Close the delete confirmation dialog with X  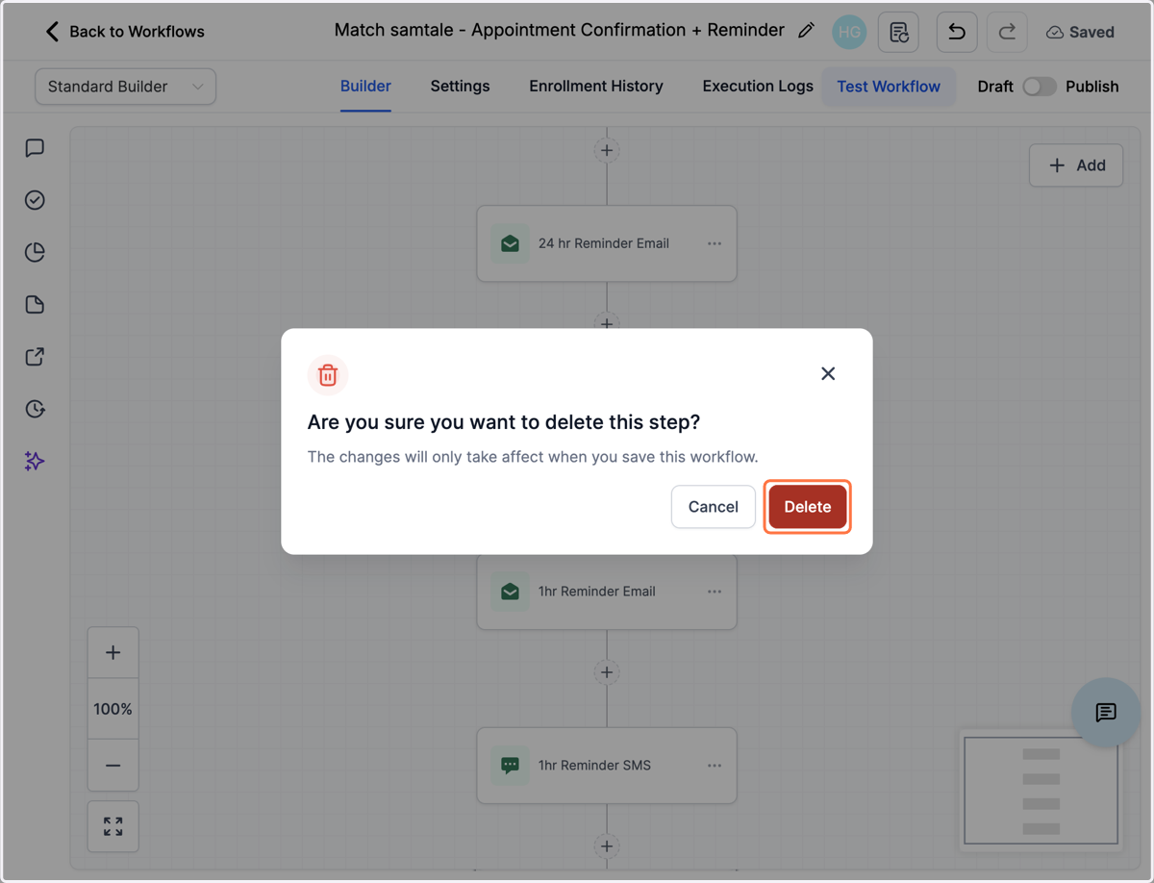pyautogui.click(x=828, y=373)
